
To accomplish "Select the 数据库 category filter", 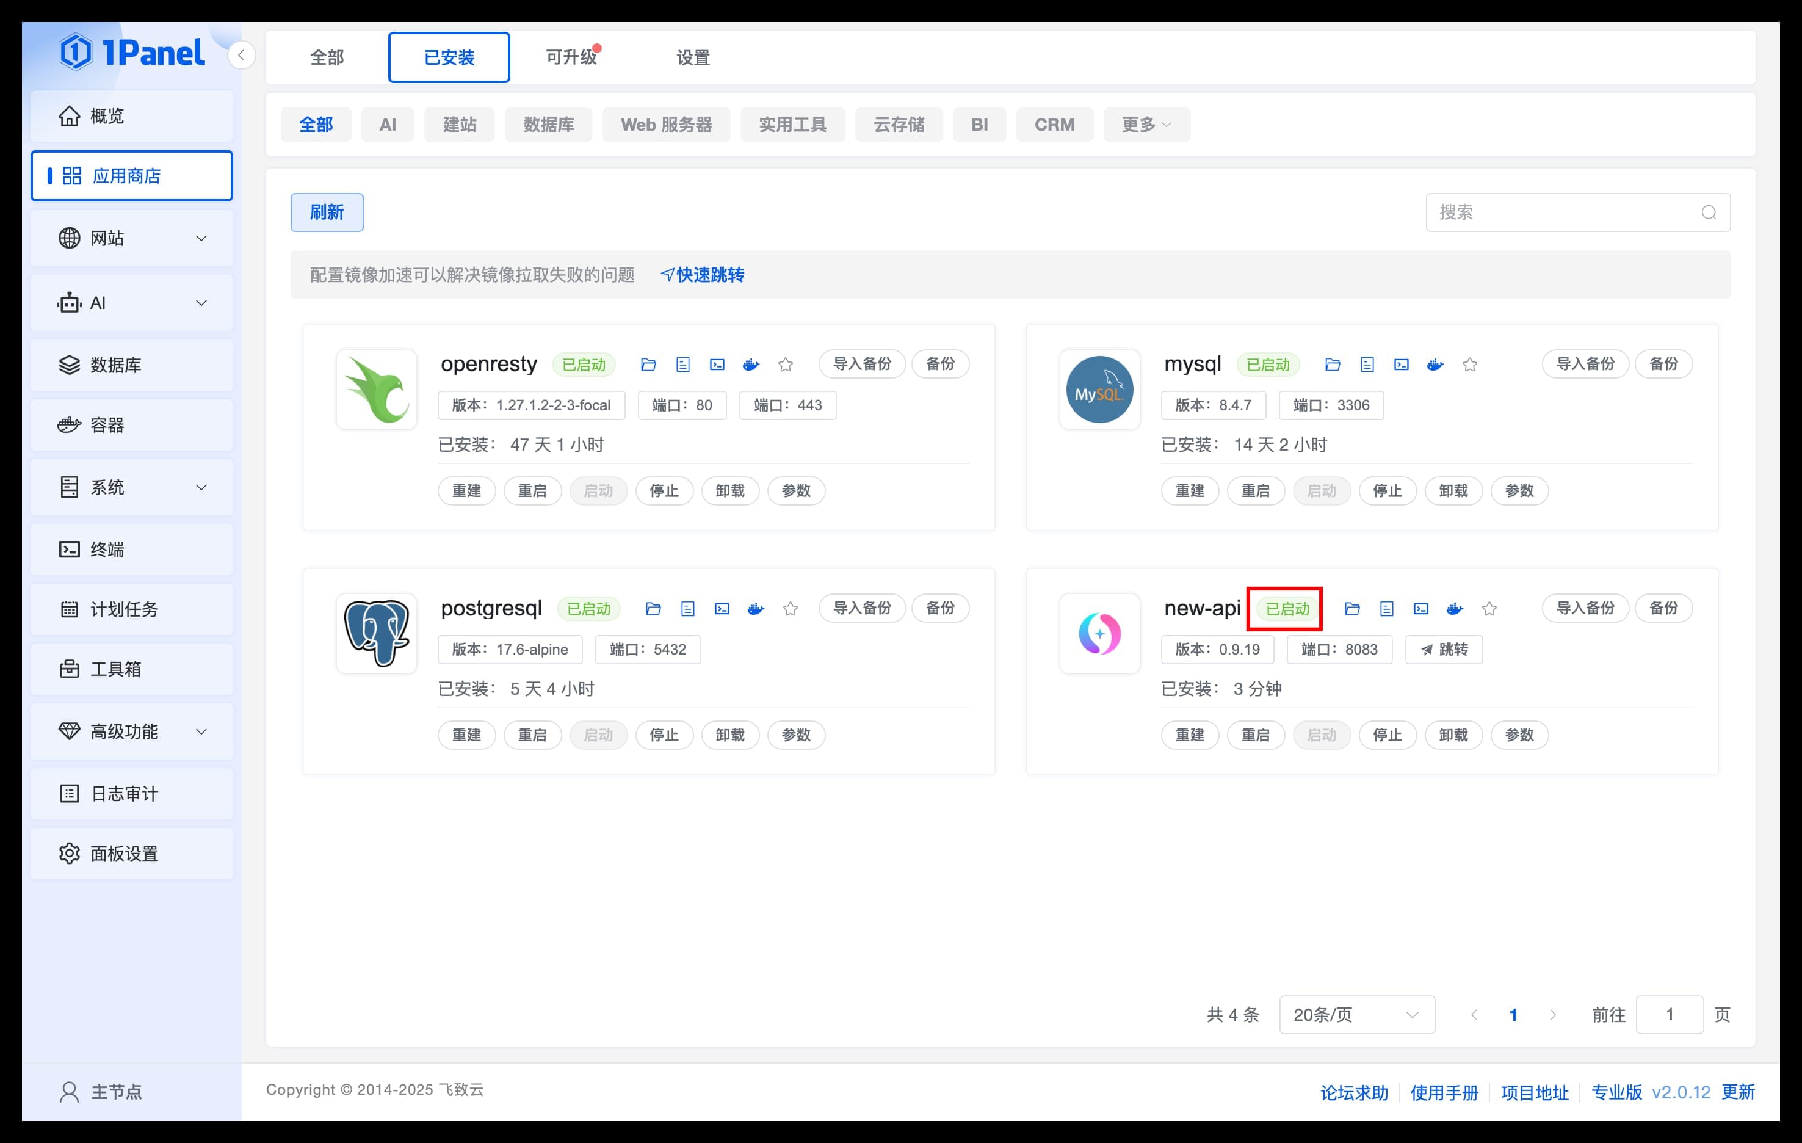I will pos(548,125).
